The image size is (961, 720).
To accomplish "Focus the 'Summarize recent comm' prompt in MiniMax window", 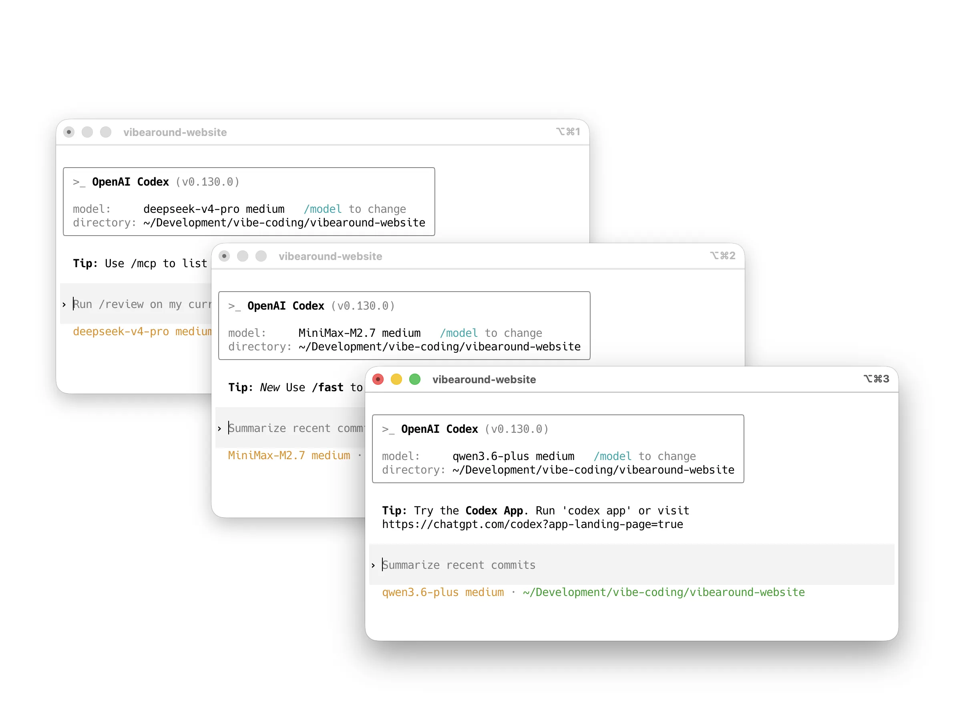I will (x=290, y=428).
